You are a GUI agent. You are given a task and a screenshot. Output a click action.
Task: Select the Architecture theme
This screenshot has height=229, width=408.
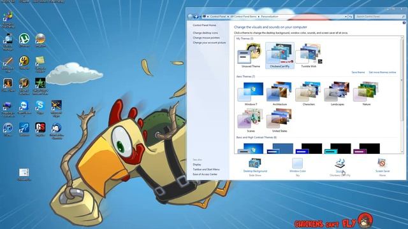point(279,94)
